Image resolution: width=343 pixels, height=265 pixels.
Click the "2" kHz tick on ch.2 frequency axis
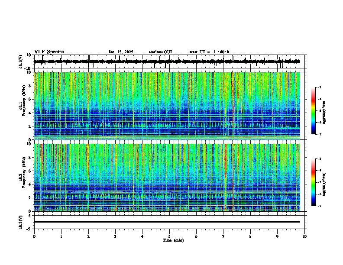(31, 198)
